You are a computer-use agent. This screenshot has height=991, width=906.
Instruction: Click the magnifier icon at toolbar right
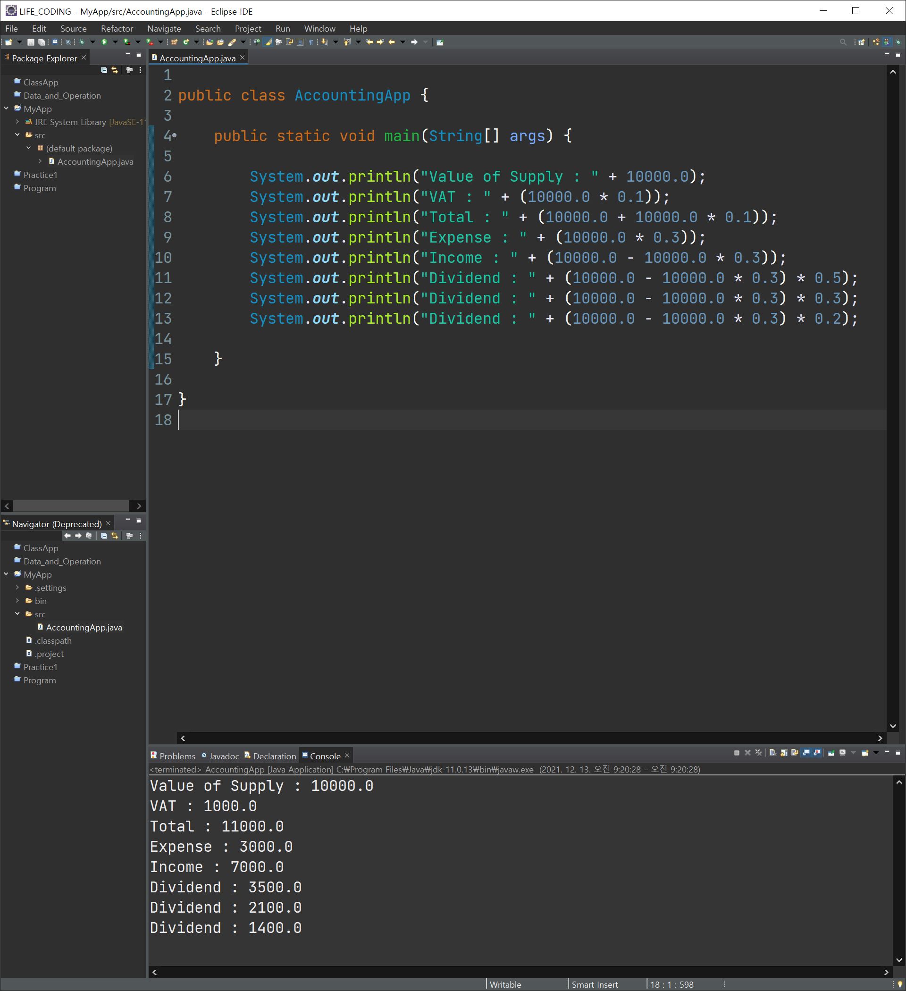pyautogui.click(x=843, y=42)
